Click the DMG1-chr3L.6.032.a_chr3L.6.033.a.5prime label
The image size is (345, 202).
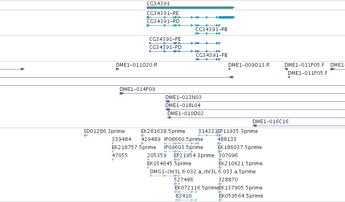pyautogui.click(x=203, y=172)
